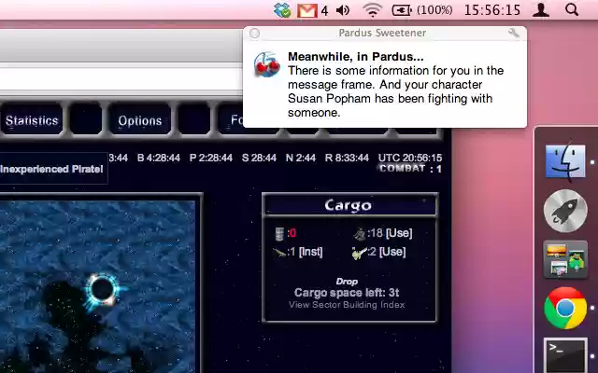Click the S 28:44 timer

[259, 158]
